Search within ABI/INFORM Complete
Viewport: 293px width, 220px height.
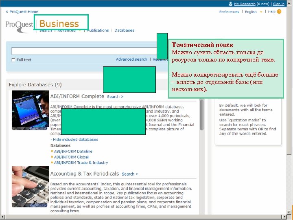115,97
